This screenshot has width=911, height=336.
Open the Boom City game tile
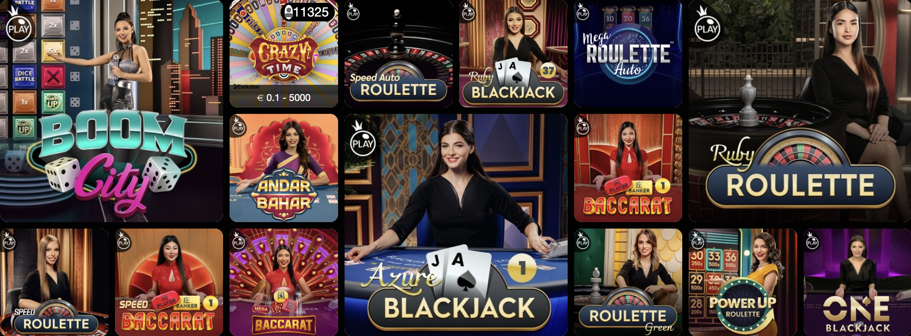pyautogui.click(x=111, y=111)
